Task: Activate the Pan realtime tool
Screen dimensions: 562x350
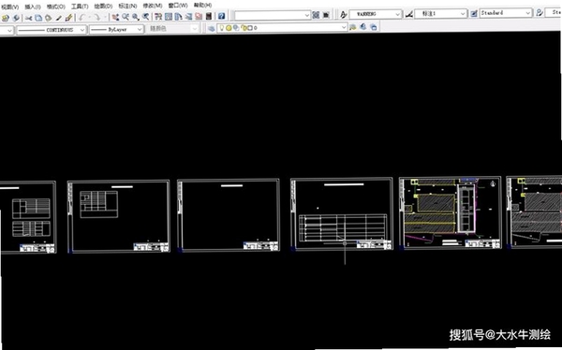Action: [x=115, y=17]
